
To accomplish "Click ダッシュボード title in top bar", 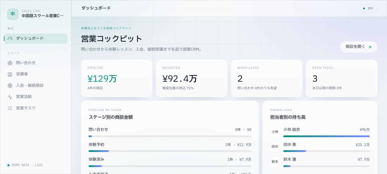I will (96, 8).
